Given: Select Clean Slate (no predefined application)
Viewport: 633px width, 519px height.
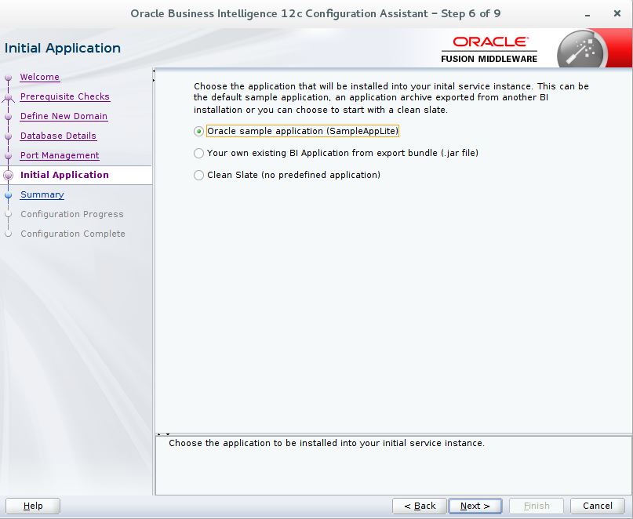Looking at the screenshot, I should click(x=198, y=175).
